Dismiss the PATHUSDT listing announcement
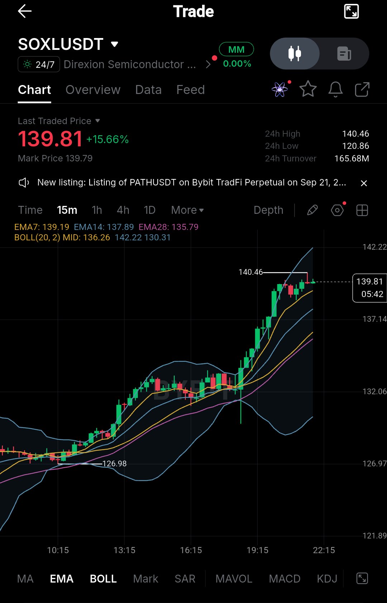387x603 pixels. coord(364,183)
